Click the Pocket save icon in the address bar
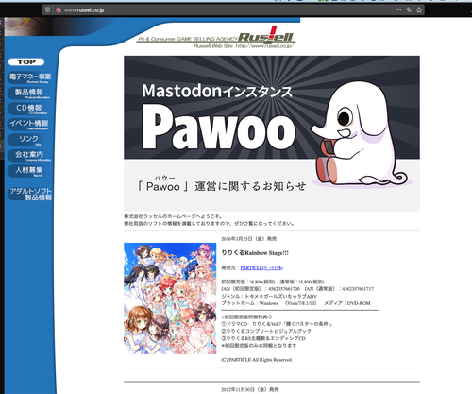Viewport: 472px width, 394px height. (x=409, y=9)
